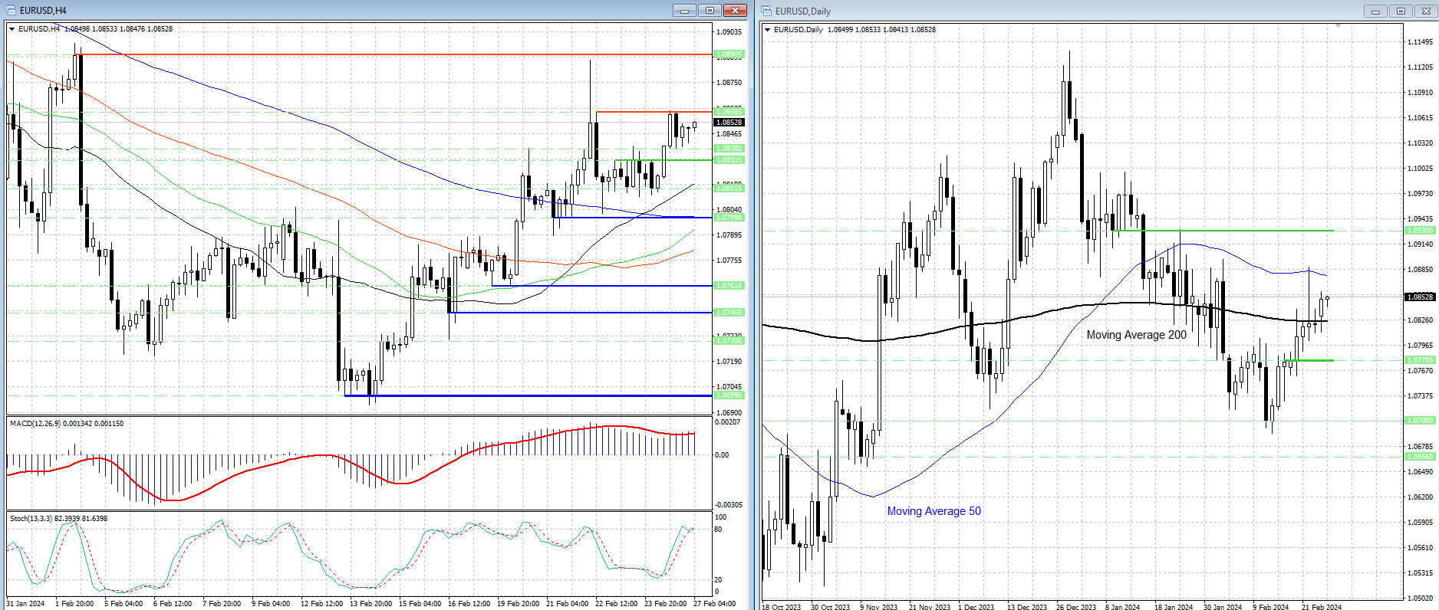Click the "Moving Average 200" text label
Screen dimensions: 1439x610
coord(1136,335)
